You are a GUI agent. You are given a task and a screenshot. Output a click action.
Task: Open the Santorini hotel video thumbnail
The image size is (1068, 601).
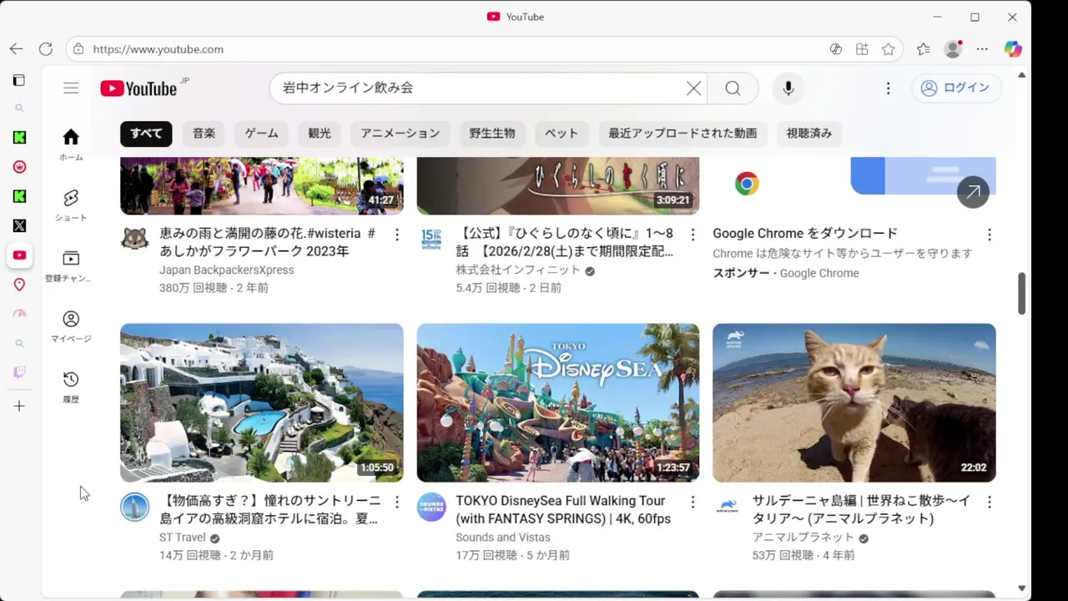pyautogui.click(x=262, y=402)
